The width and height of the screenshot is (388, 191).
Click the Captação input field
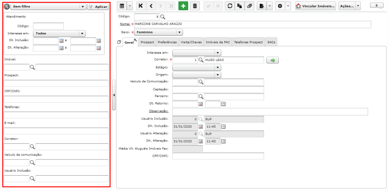pos(218,89)
